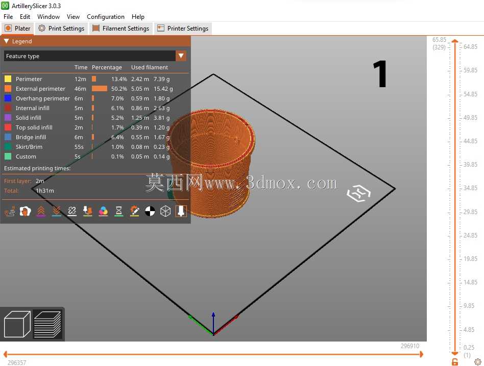Click the Top solid infill label
This screenshot has height=366, width=484.
point(34,127)
